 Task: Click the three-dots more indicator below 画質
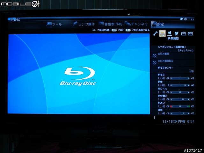(x=155, y=118)
